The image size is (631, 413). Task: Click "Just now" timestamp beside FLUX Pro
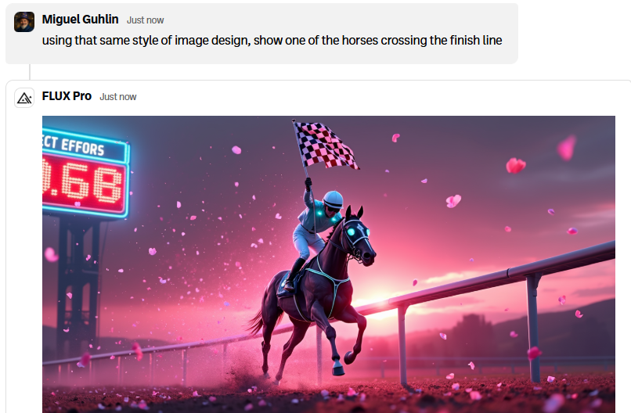coord(118,97)
